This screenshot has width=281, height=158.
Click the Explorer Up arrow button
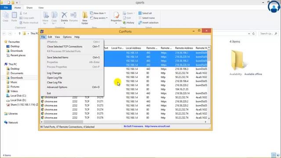pos(19,33)
